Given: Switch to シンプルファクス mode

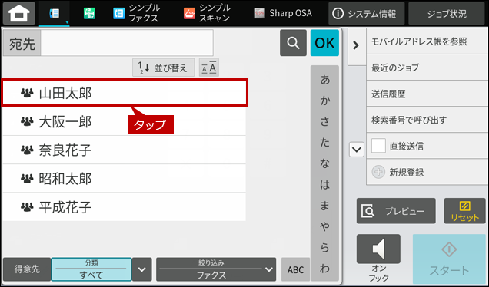Looking at the screenshot, I should point(136,13).
